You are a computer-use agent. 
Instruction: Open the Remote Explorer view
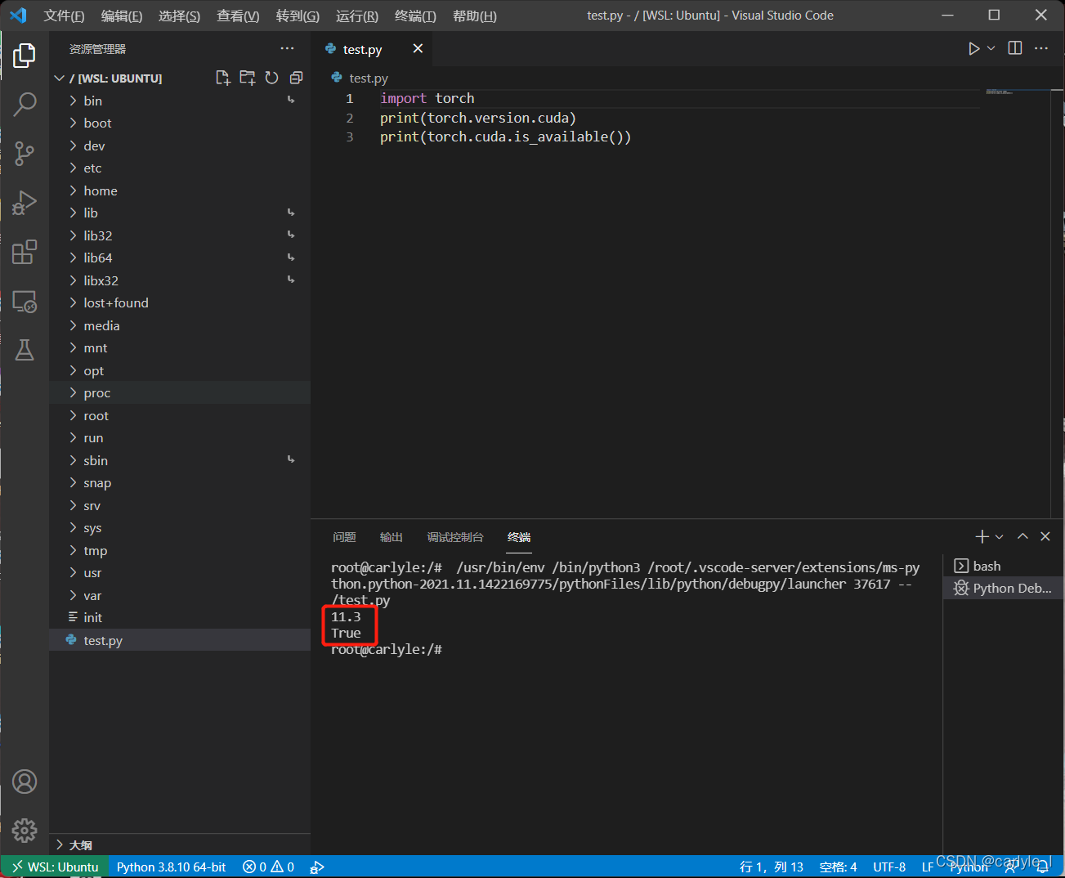(x=25, y=302)
